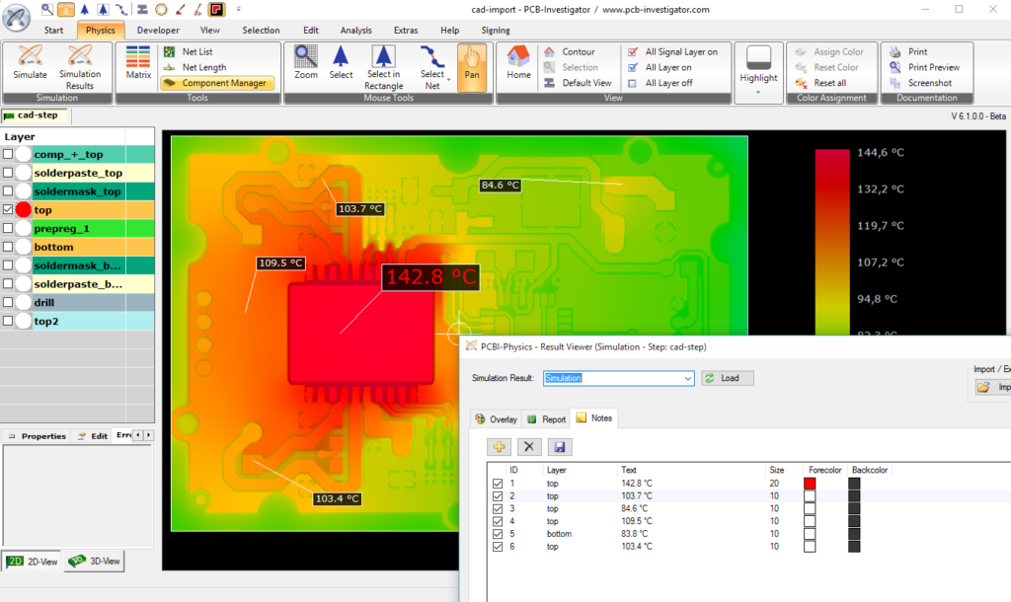Click the right arrow of properties tab strip
This screenshot has height=602, width=1011.
pos(148,435)
